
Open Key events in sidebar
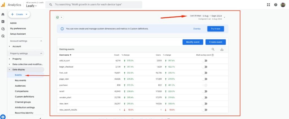click(x=21, y=80)
